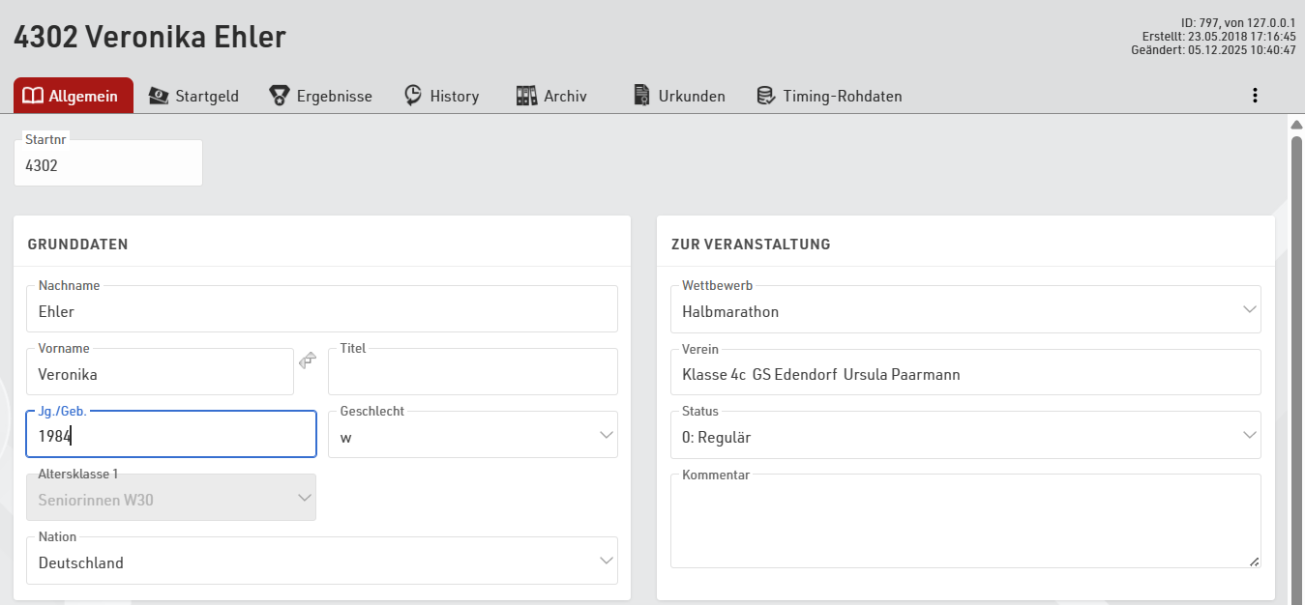Click the Archiv binders icon
Viewport: 1305px width, 605px height.
tap(526, 96)
